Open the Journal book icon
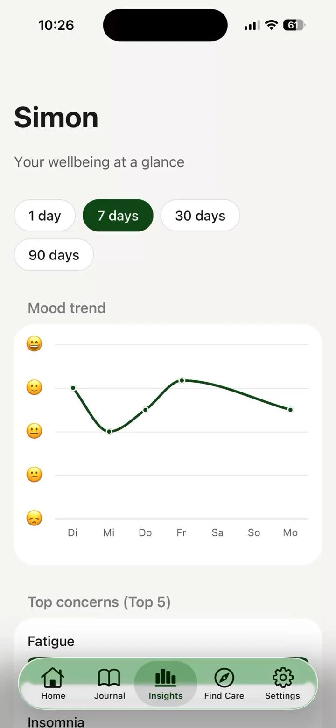 109,678
